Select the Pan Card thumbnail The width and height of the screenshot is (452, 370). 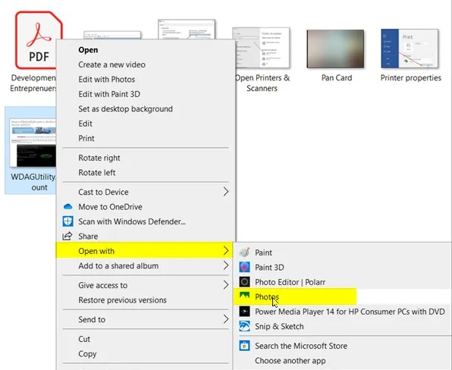coord(335,49)
